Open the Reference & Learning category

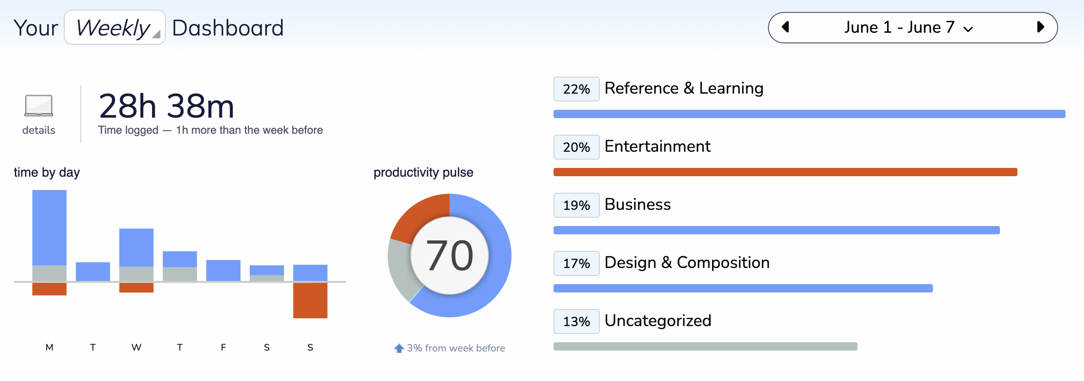click(x=684, y=88)
